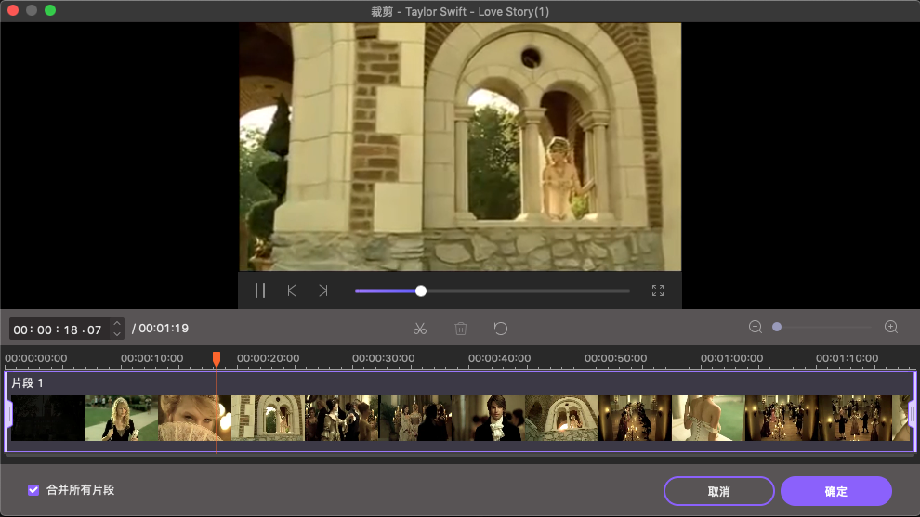
Task: Delete the selected segment with trash icon
Action: tap(461, 329)
